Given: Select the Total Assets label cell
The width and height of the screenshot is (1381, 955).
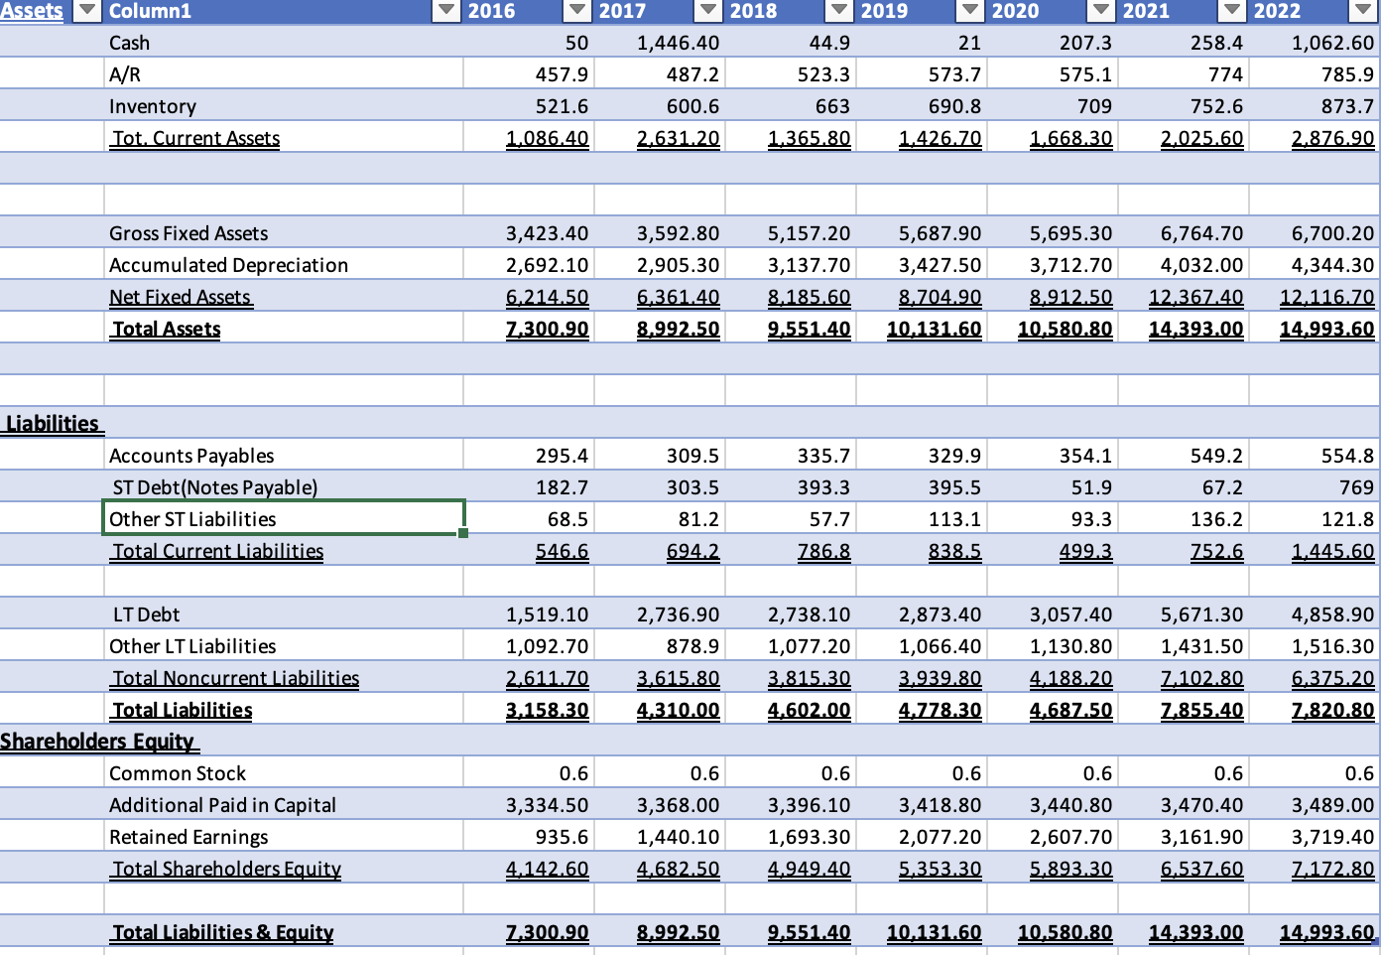Looking at the screenshot, I should click(283, 329).
